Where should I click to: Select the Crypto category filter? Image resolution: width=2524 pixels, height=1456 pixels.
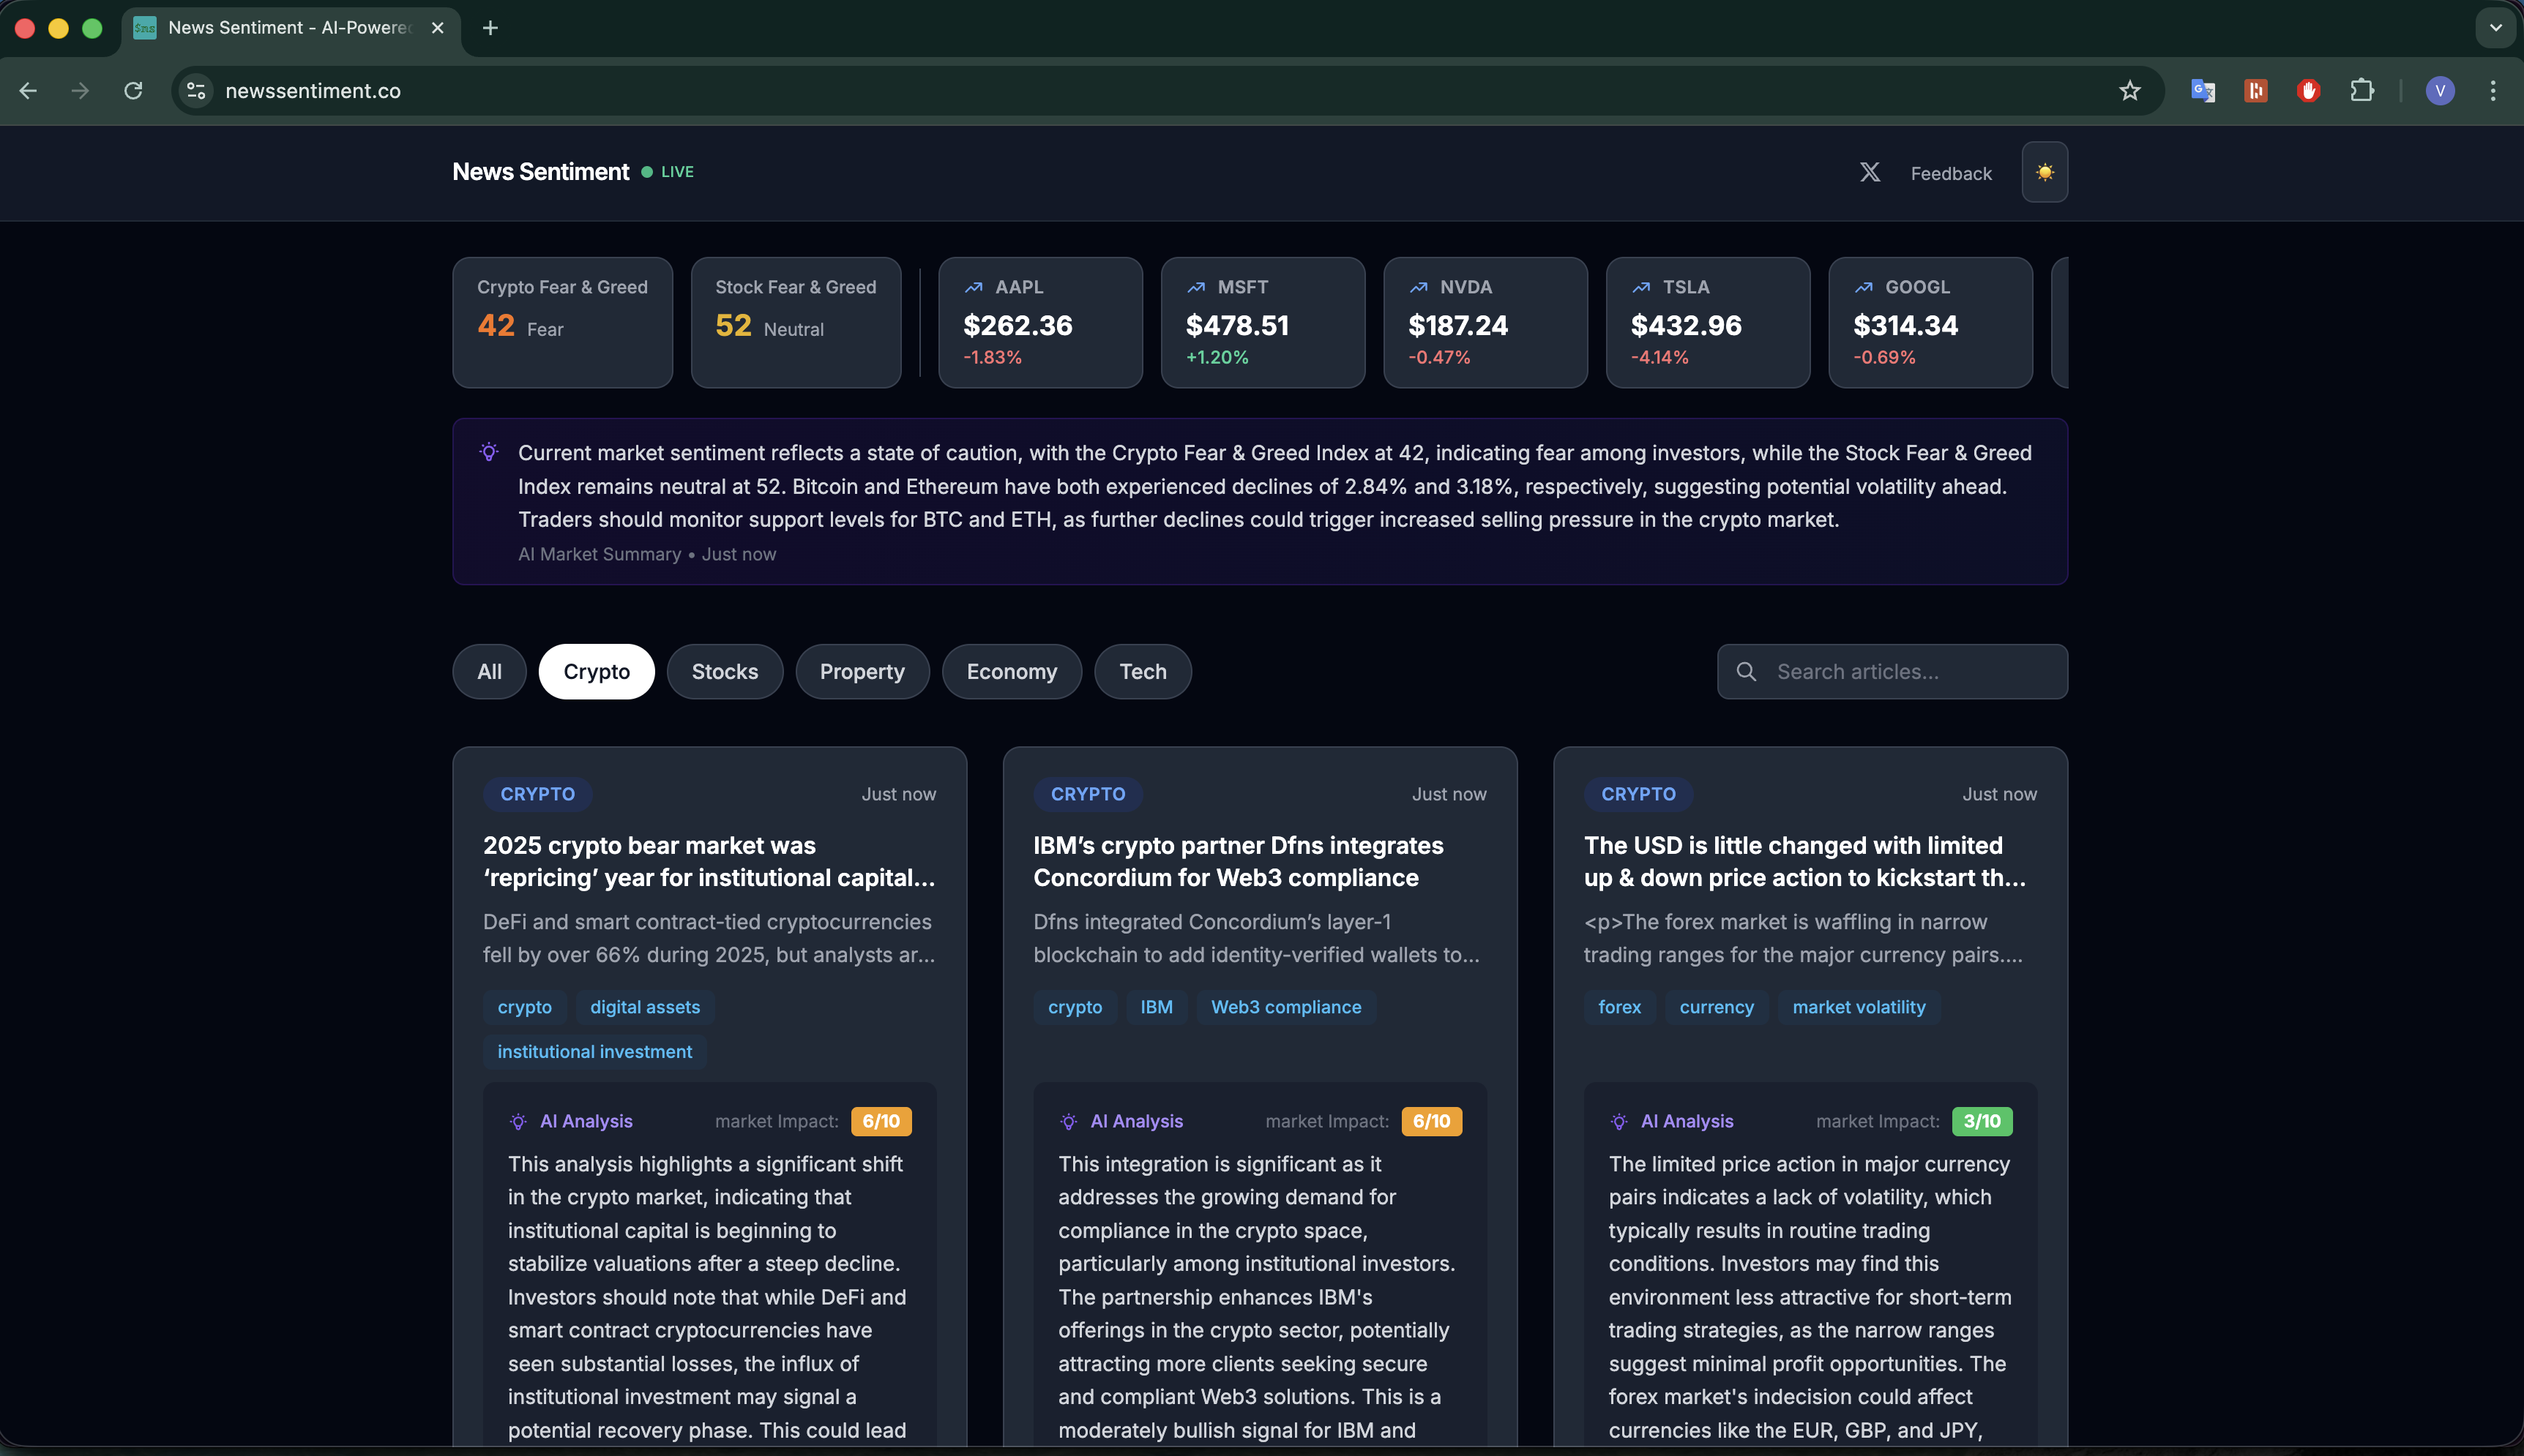(597, 671)
